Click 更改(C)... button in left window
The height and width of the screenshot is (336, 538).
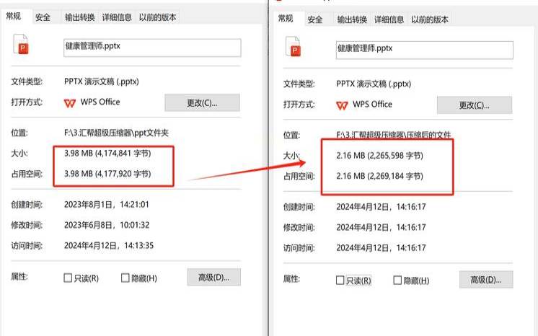[x=202, y=102]
